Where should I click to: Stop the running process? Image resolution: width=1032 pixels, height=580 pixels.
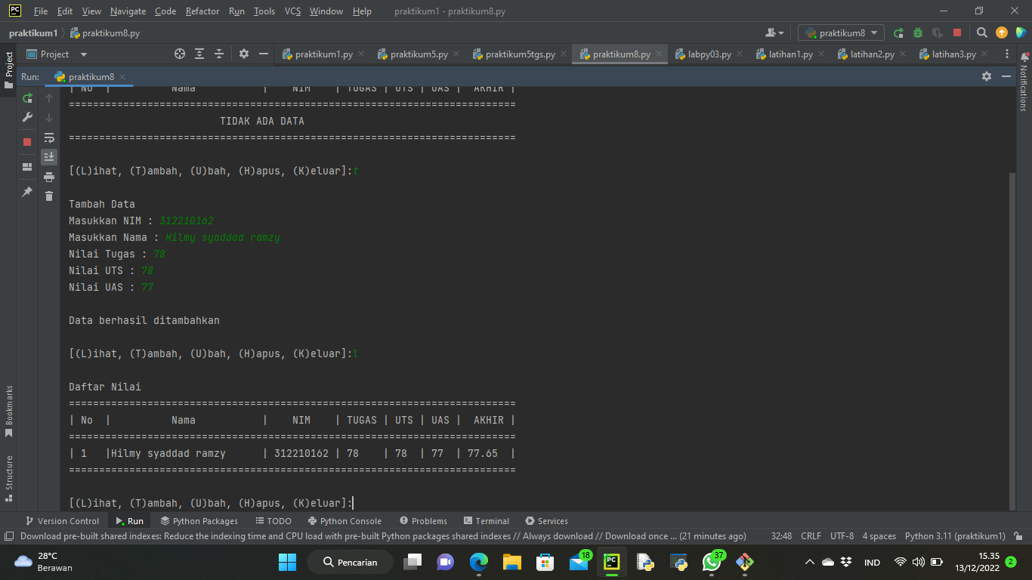coord(26,140)
